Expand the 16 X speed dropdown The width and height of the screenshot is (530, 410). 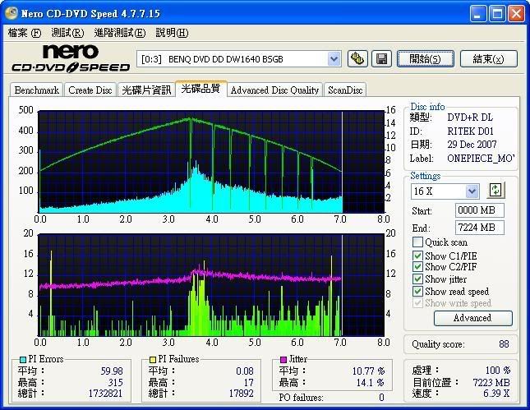[472, 191]
